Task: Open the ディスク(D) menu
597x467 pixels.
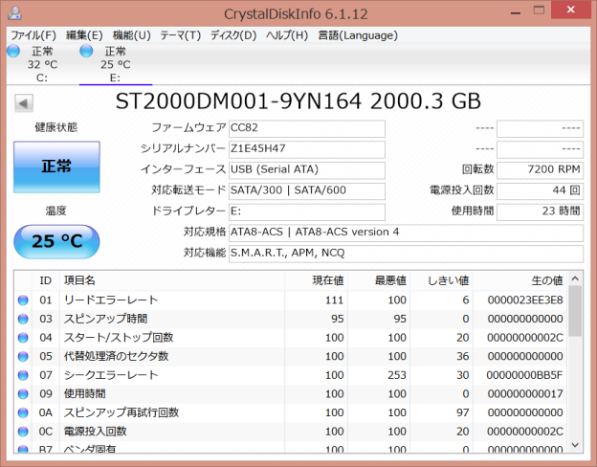Action: click(233, 35)
